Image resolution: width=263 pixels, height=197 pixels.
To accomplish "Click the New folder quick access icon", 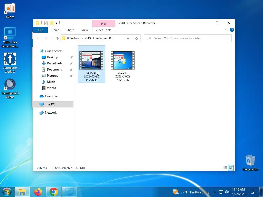I will click(x=52, y=23).
